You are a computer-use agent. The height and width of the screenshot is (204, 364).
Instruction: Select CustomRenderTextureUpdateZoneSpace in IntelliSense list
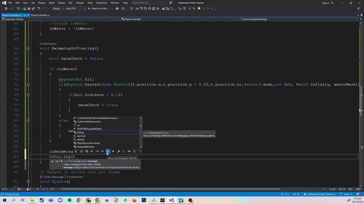click(106, 118)
